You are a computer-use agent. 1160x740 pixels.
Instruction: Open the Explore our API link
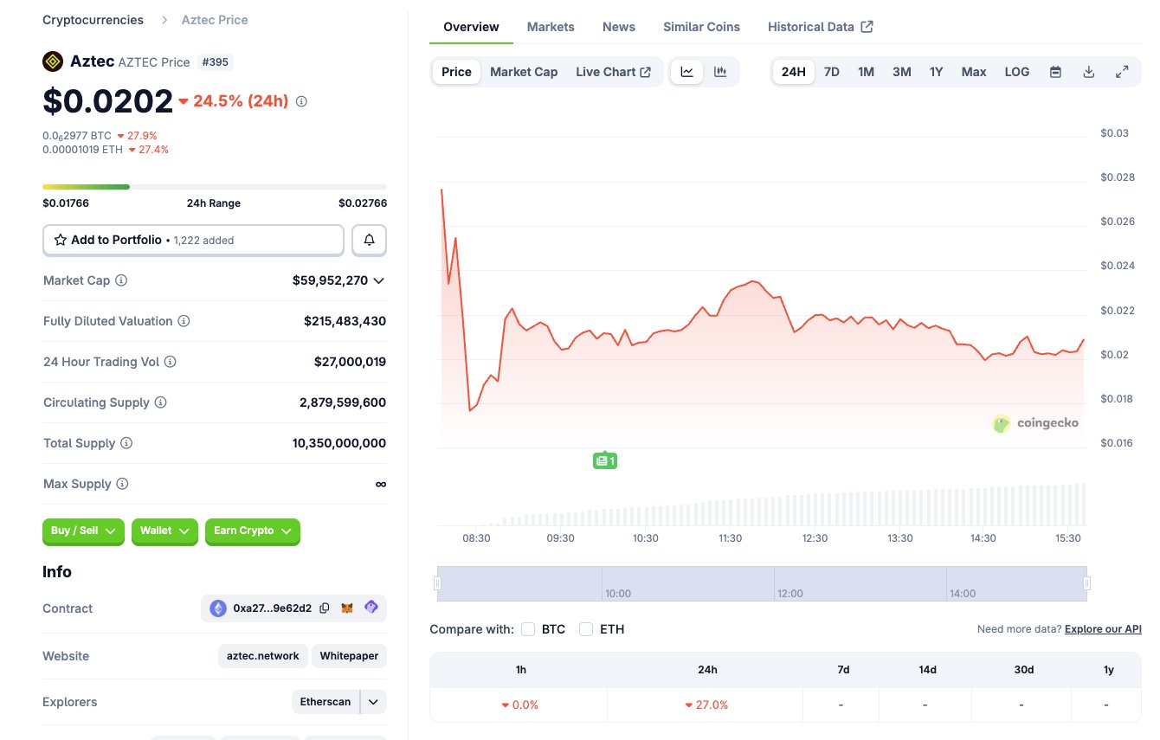click(1103, 629)
